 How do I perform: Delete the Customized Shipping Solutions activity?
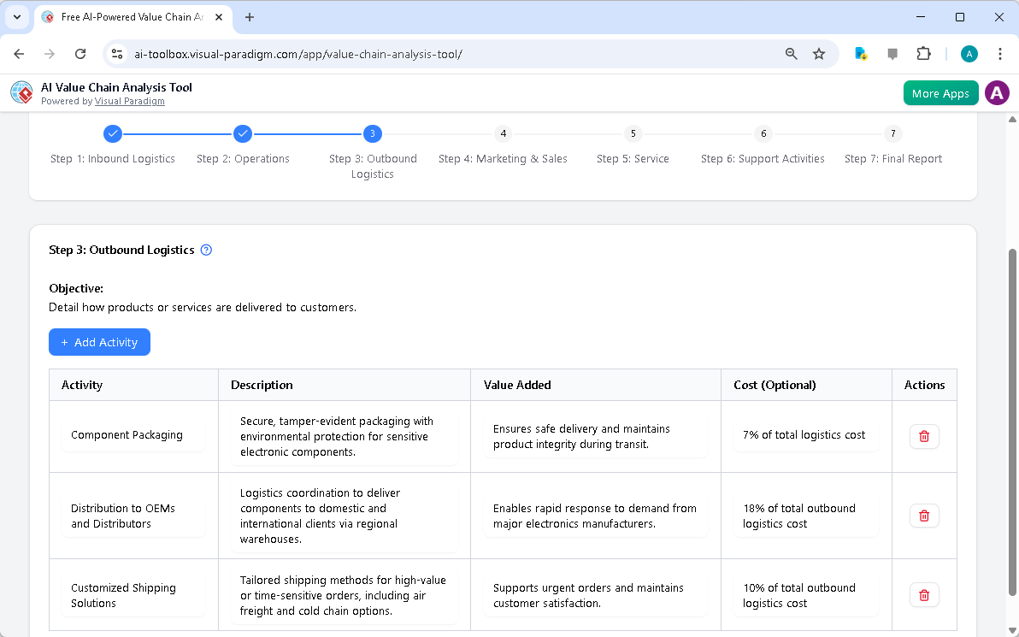point(924,594)
